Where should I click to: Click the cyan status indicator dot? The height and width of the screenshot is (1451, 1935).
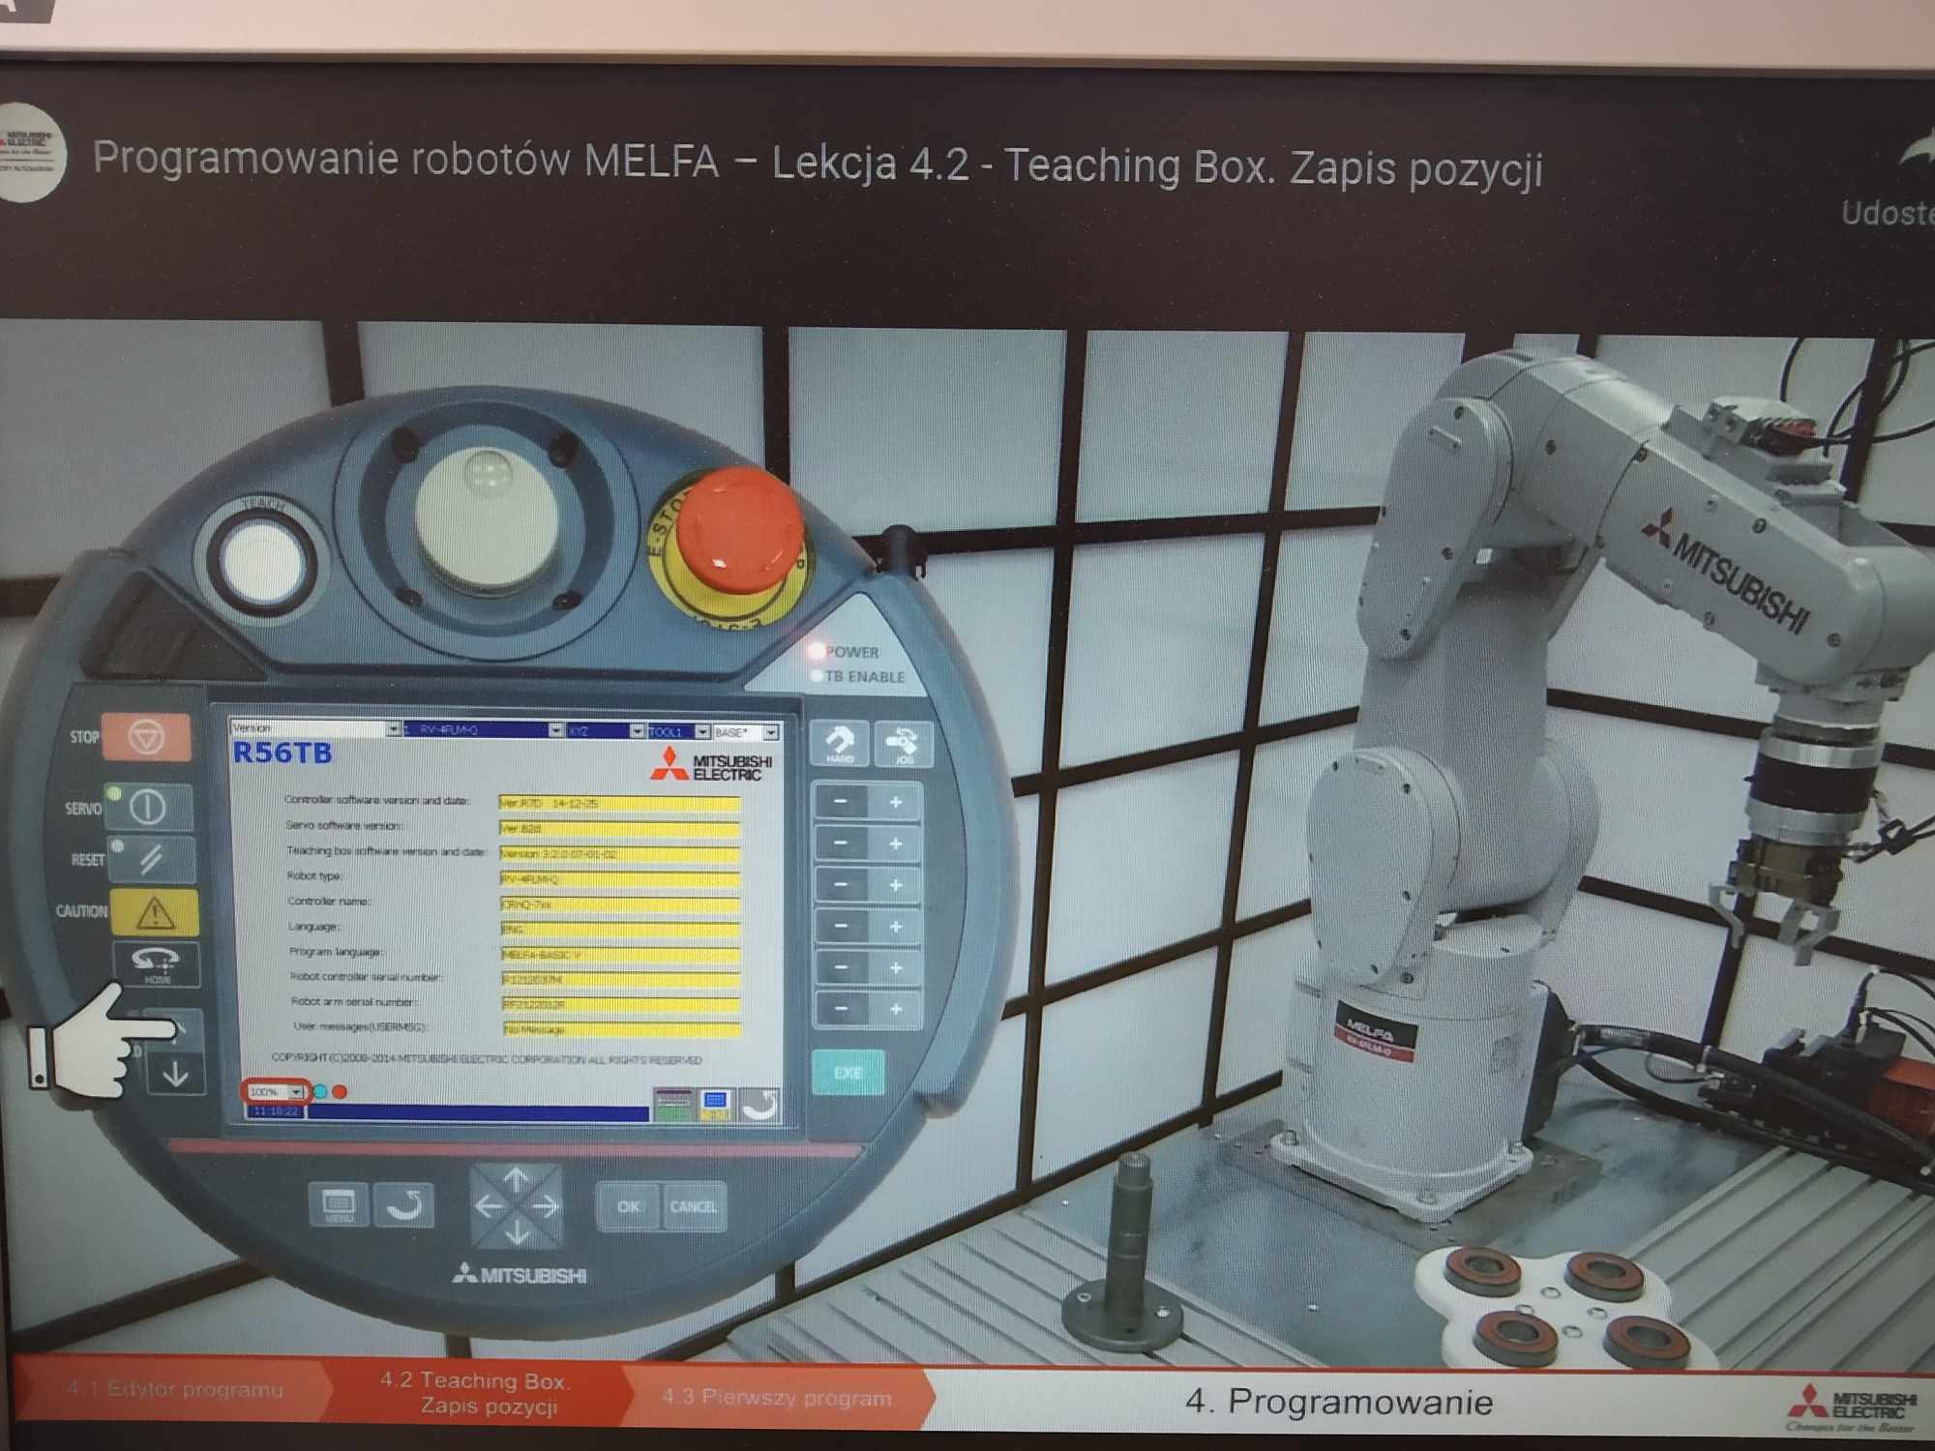tap(320, 1091)
